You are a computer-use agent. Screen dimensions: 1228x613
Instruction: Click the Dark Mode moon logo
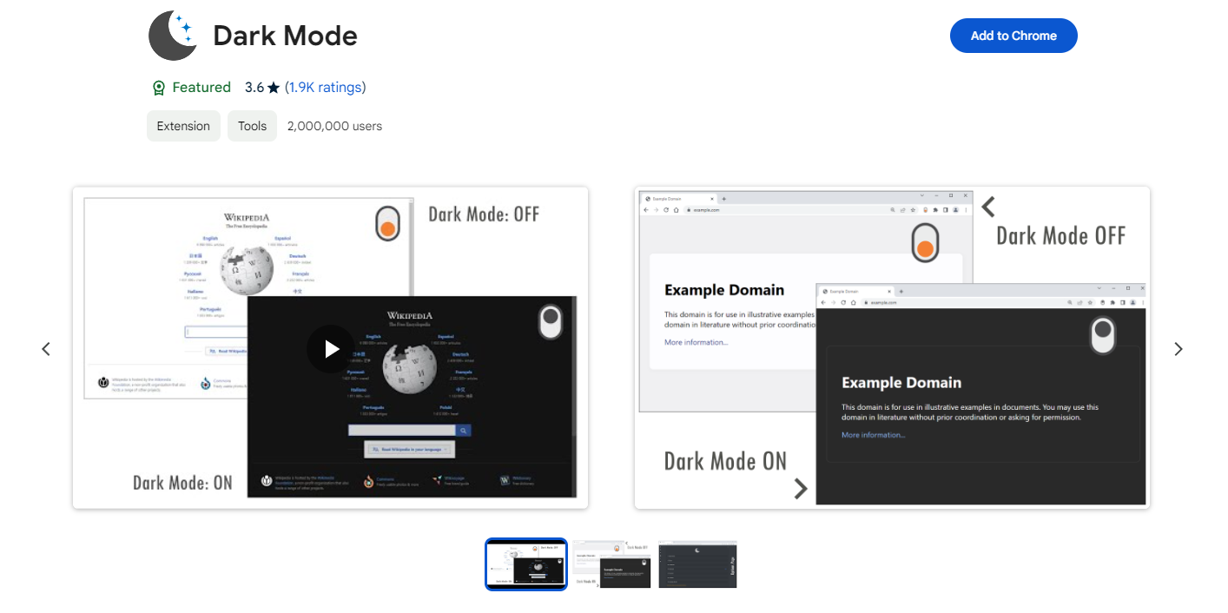(174, 36)
